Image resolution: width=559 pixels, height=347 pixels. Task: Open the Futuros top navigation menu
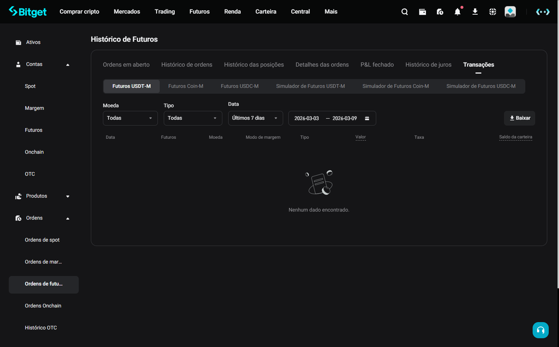click(200, 12)
